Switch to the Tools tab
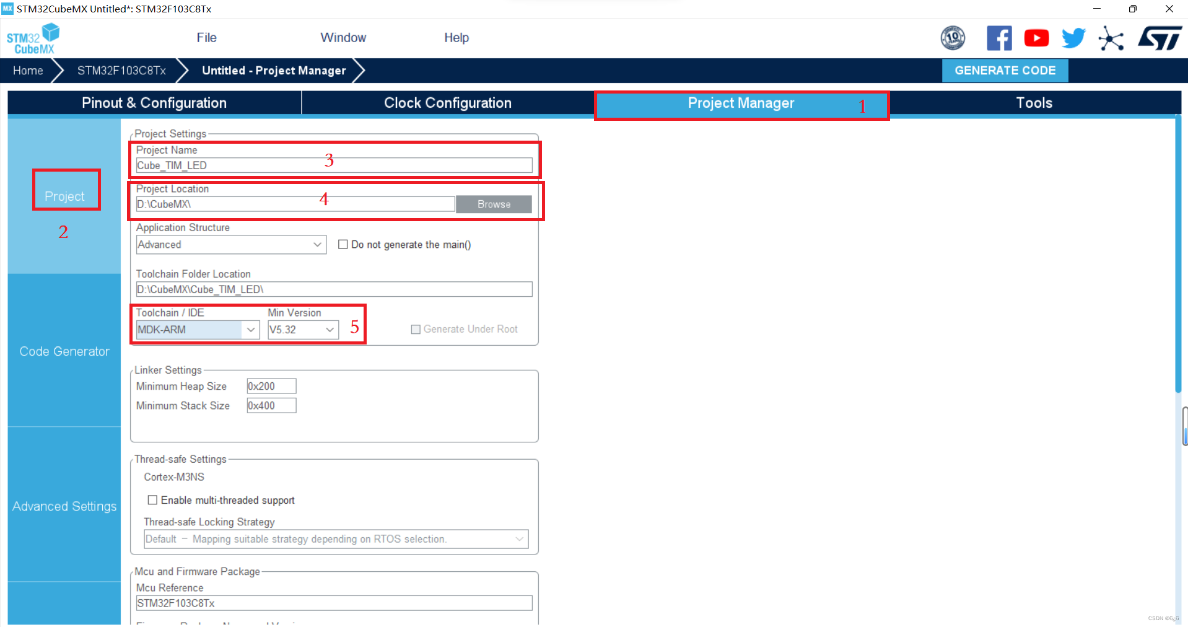The image size is (1188, 627). coord(1034,103)
